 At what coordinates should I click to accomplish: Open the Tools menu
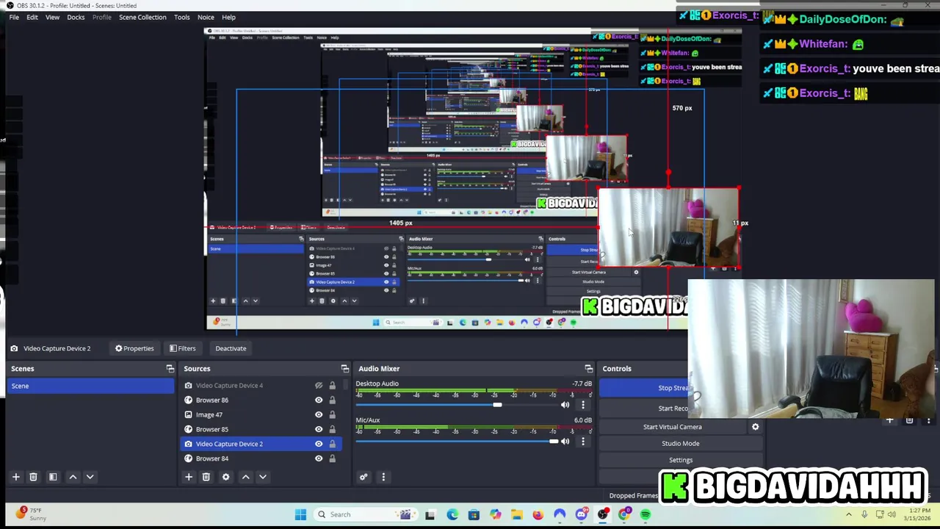(182, 17)
